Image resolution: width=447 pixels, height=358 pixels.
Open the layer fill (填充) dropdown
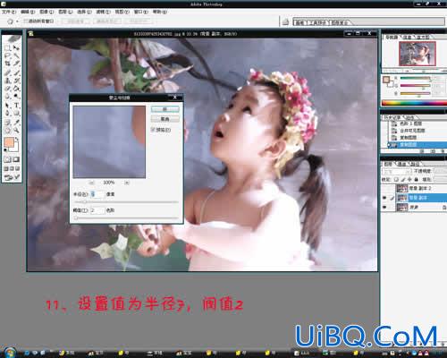pyautogui.click(x=441, y=179)
